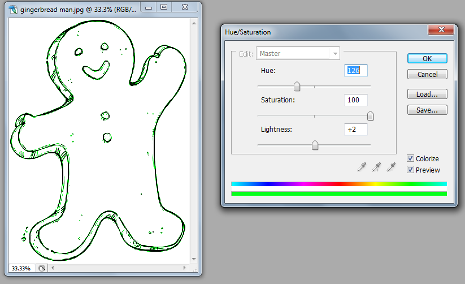The height and width of the screenshot is (284, 465).
Task: Click the gingerbread man document icon
Action: point(13,10)
